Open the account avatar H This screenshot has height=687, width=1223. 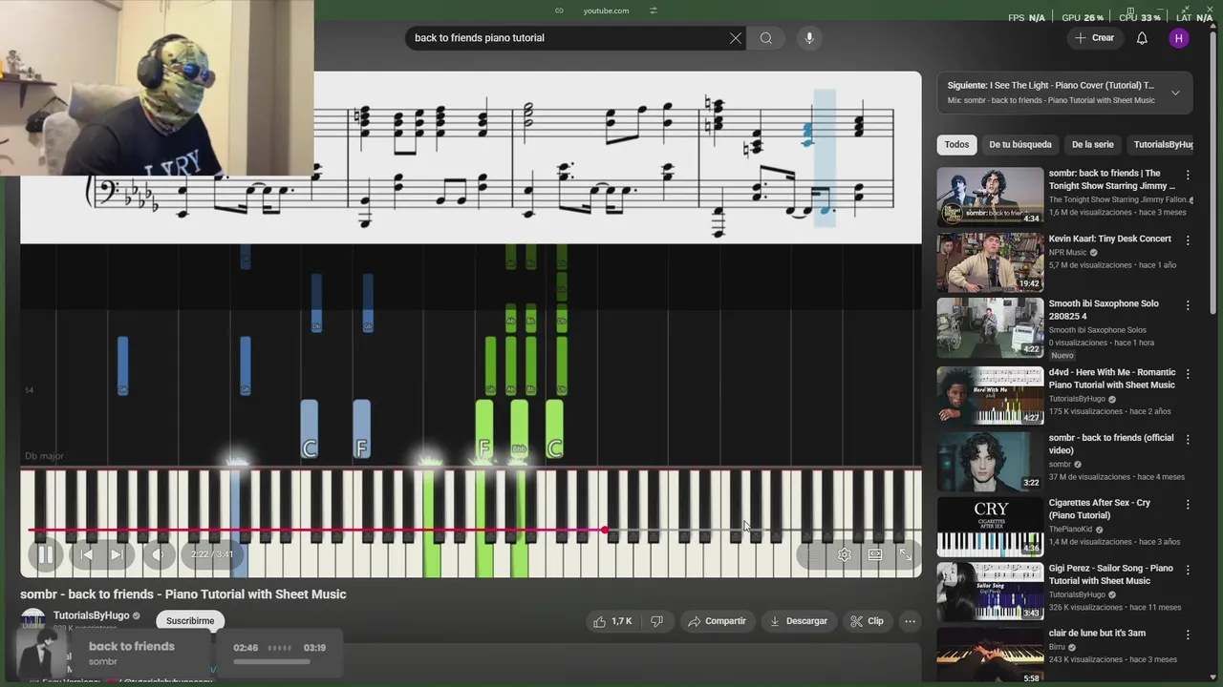[x=1179, y=38]
